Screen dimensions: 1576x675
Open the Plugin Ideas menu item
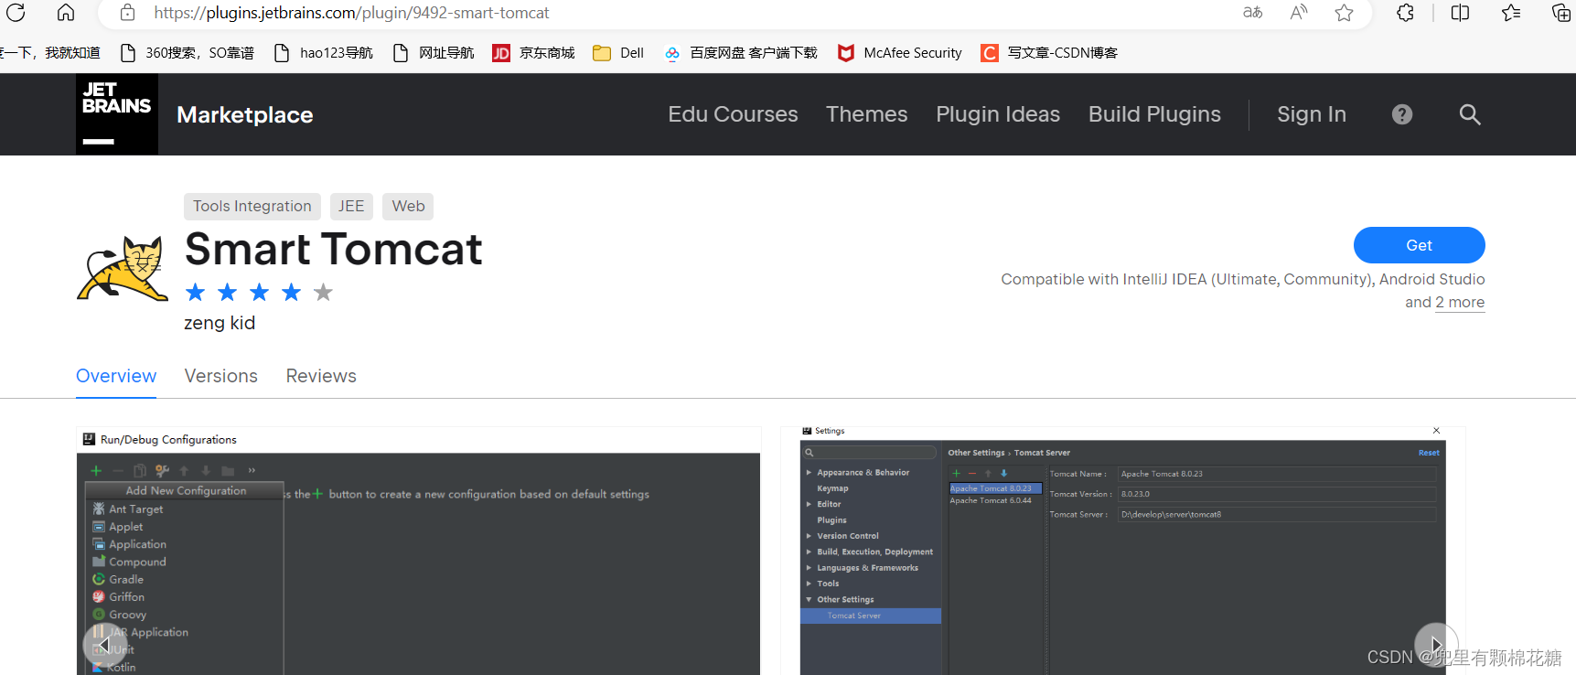click(x=998, y=114)
